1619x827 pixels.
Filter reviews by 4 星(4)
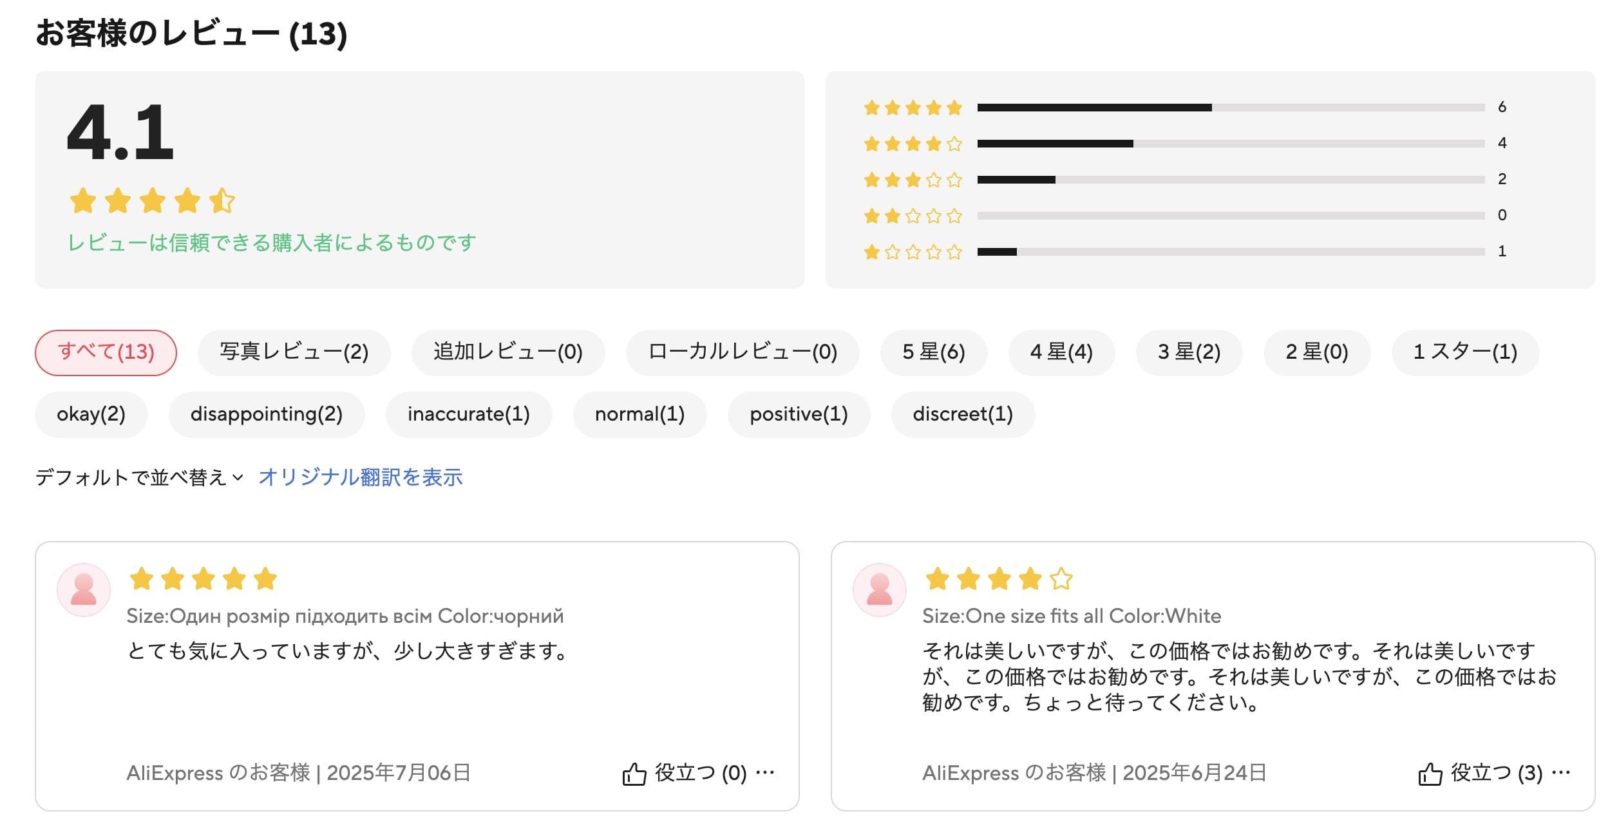point(1061,352)
